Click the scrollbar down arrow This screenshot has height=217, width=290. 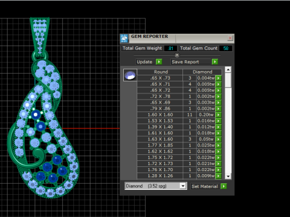click(228, 177)
